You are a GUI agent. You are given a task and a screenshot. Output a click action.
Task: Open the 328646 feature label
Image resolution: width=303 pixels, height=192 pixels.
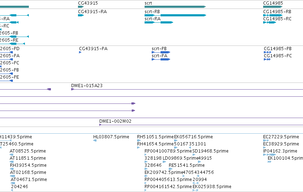[x=153, y=165]
